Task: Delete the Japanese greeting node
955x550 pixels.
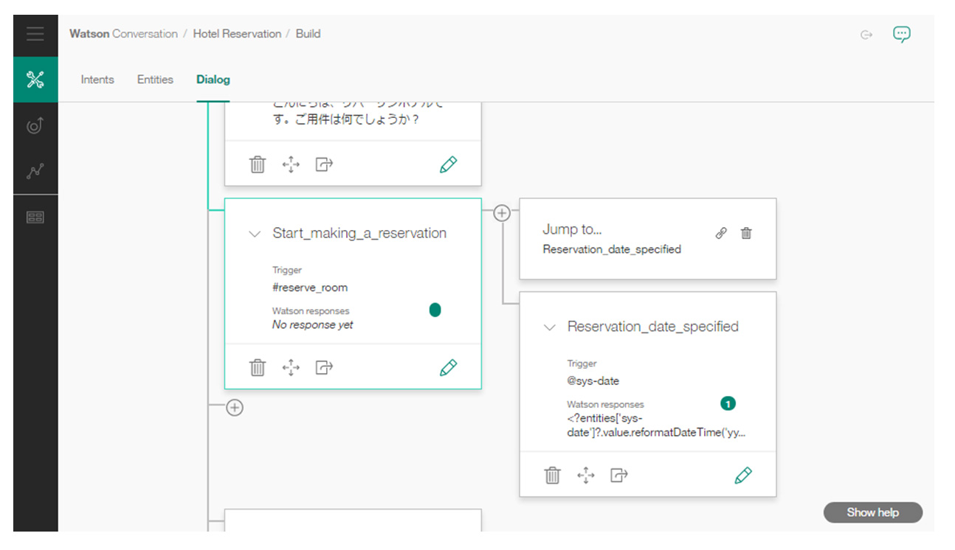Action: (x=257, y=164)
